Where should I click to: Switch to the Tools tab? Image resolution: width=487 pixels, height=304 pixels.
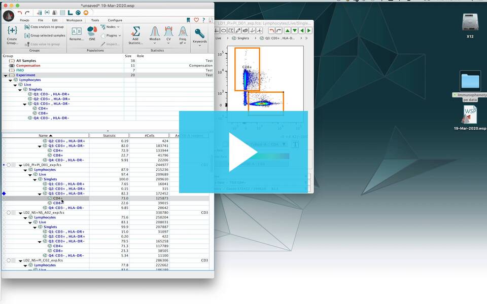(95, 20)
